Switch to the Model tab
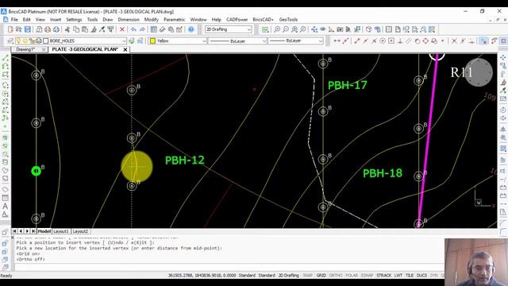The height and width of the screenshot is (286, 508). pyautogui.click(x=44, y=231)
